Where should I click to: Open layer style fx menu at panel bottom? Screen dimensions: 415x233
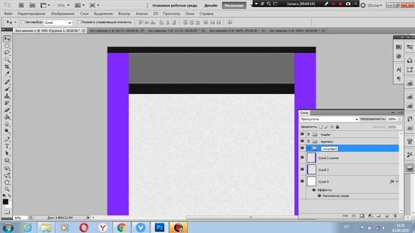353,216
